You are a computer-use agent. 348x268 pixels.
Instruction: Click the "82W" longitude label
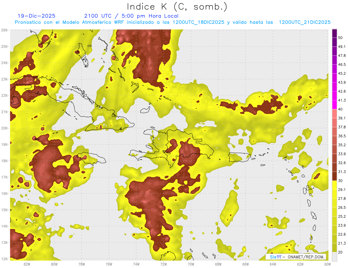[x=27, y=264]
